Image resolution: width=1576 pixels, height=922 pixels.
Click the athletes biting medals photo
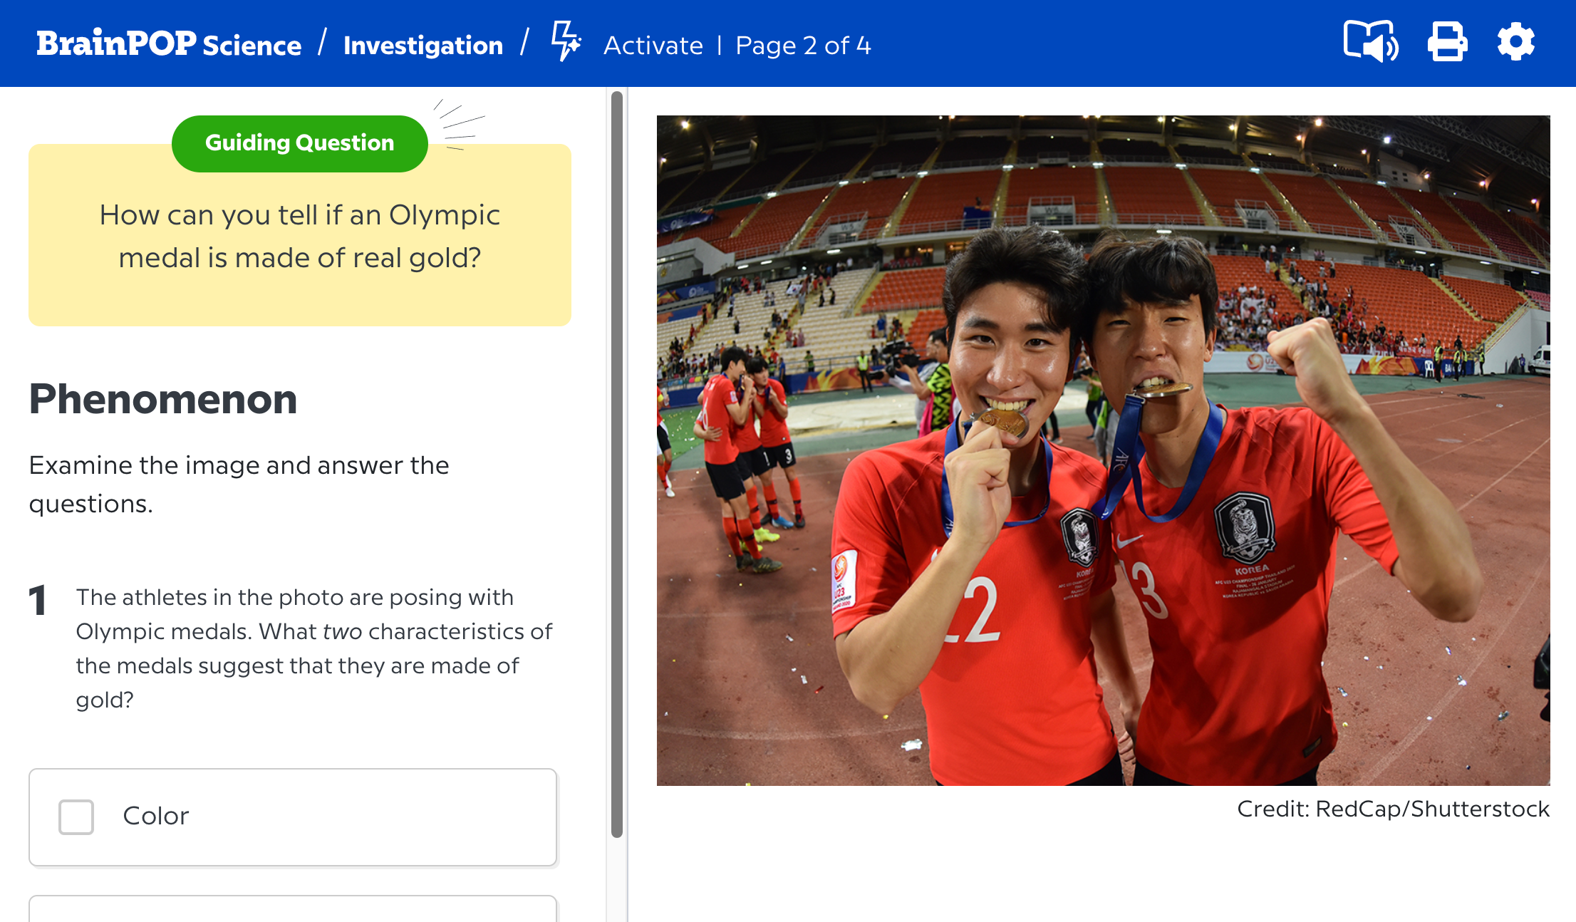[1103, 450]
